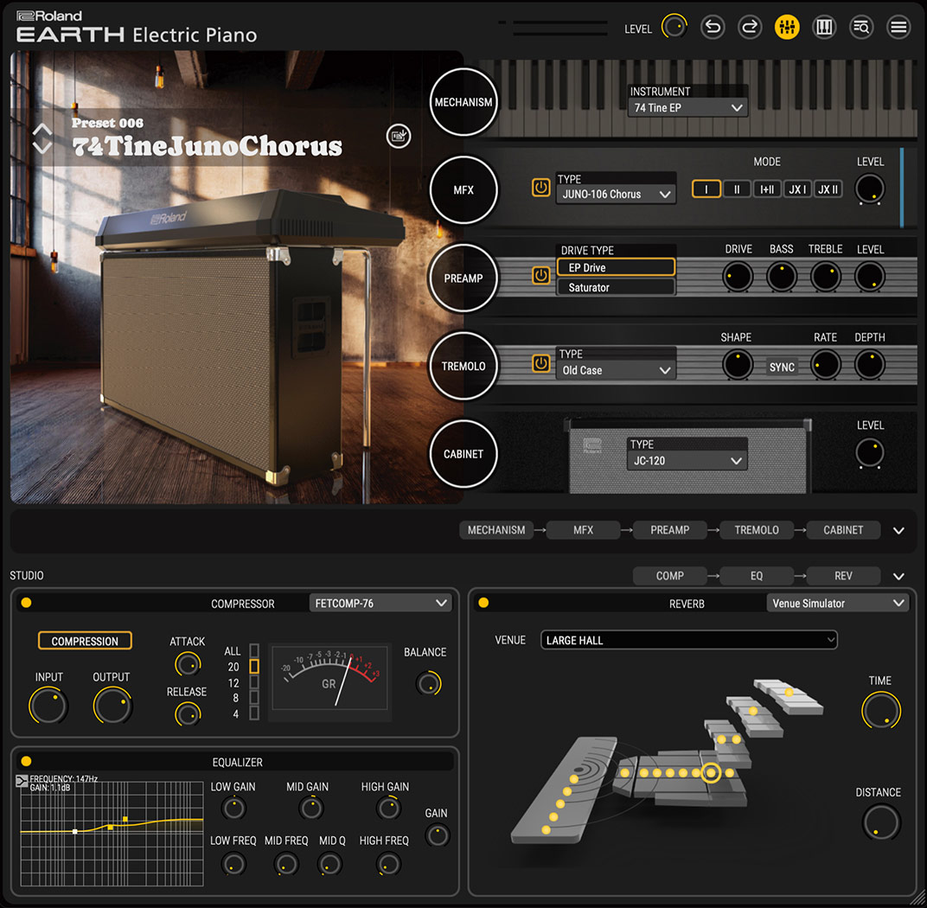Open the FETCOMP-76 compressor type dropdown
This screenshot has width=927, height=908.
point(380,603)
